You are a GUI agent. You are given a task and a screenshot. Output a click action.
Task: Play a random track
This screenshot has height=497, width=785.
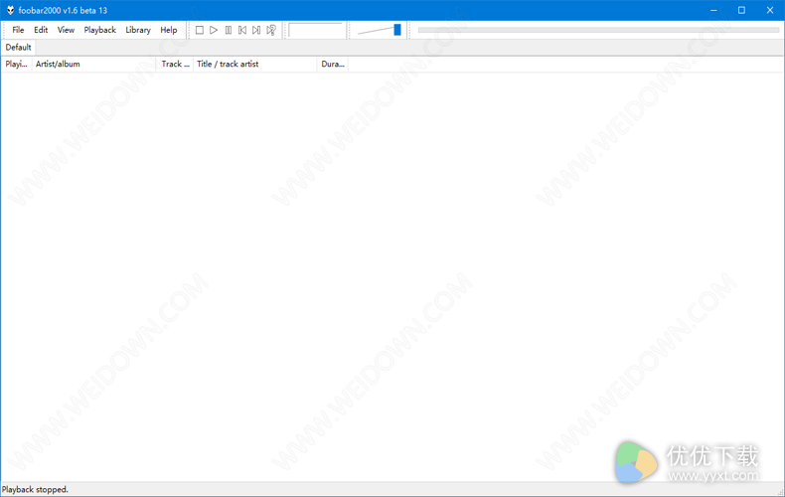(x=271, y=30)
